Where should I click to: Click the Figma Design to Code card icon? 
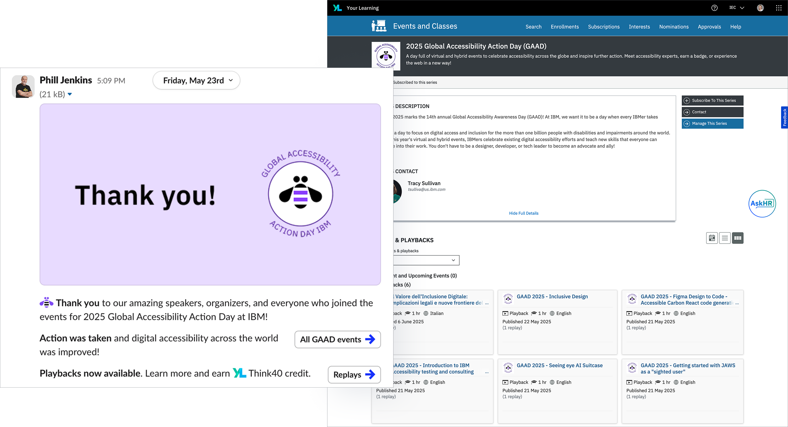(632, 299)
